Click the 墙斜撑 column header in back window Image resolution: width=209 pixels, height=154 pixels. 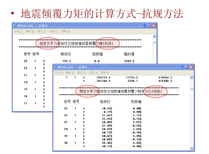[x=129, y=54]
